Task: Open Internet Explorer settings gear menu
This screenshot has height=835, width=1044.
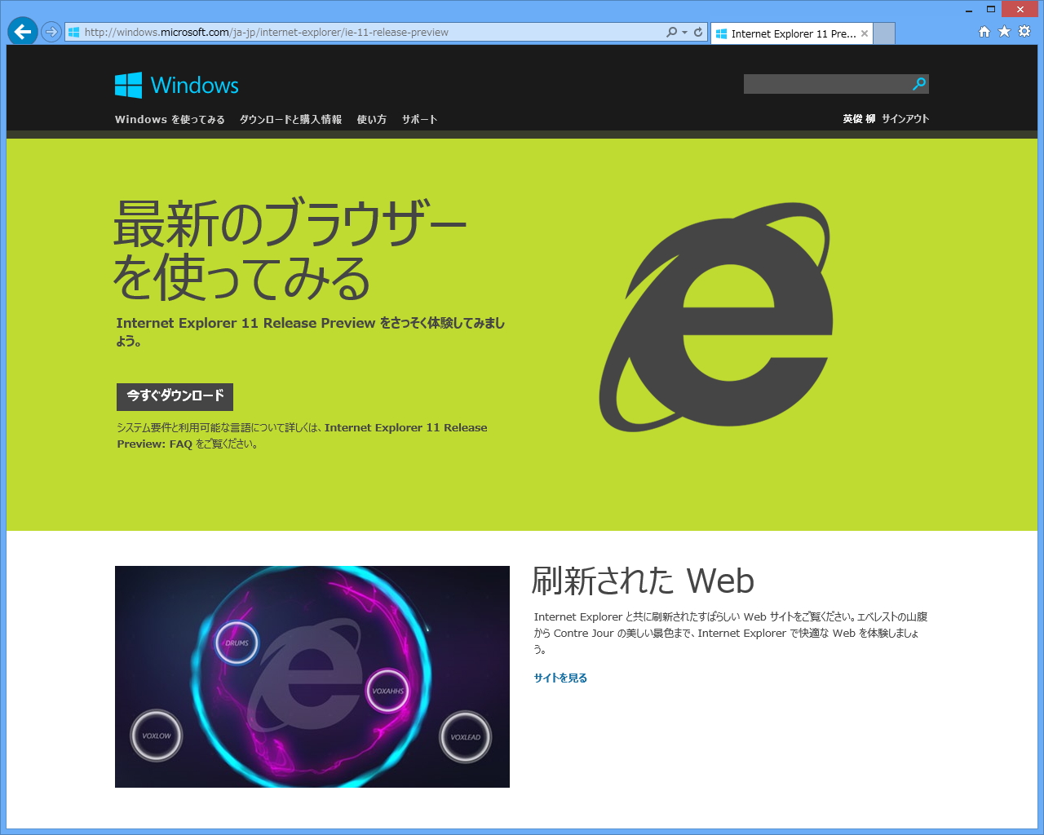Action: tap(1024, 31)
